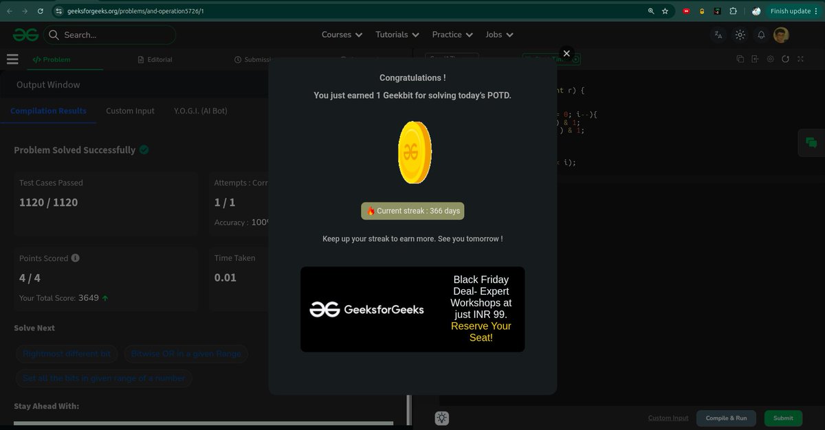Open the Courses dropdown
Viewport: 825px width, 430px height.
point(341,34)
